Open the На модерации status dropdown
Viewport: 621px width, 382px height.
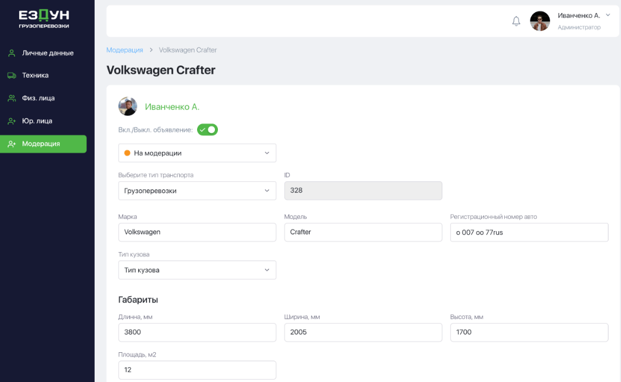coord(197,153)
